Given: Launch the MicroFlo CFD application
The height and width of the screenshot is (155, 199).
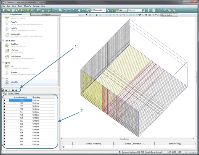Looking at the screenshot, I should [x=14, y=82].
